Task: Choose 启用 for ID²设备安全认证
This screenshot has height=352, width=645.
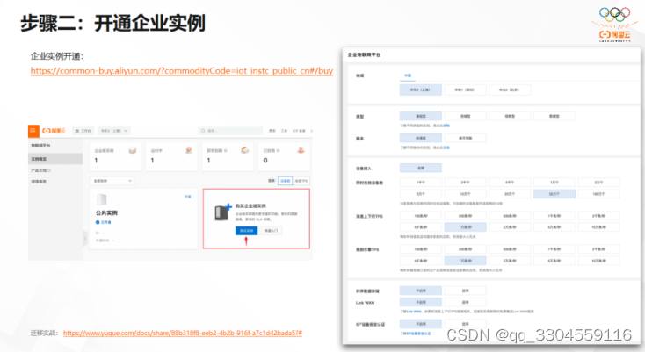Action: click(465, 324)
